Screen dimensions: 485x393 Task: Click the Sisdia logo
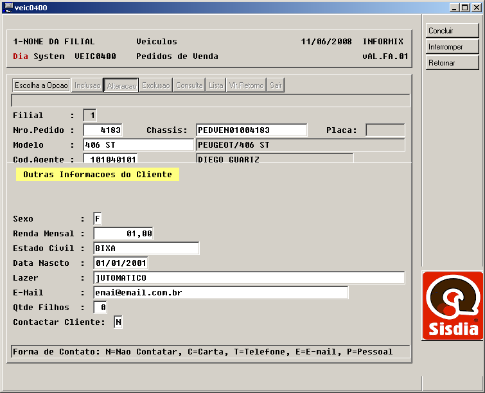[452, 306]
